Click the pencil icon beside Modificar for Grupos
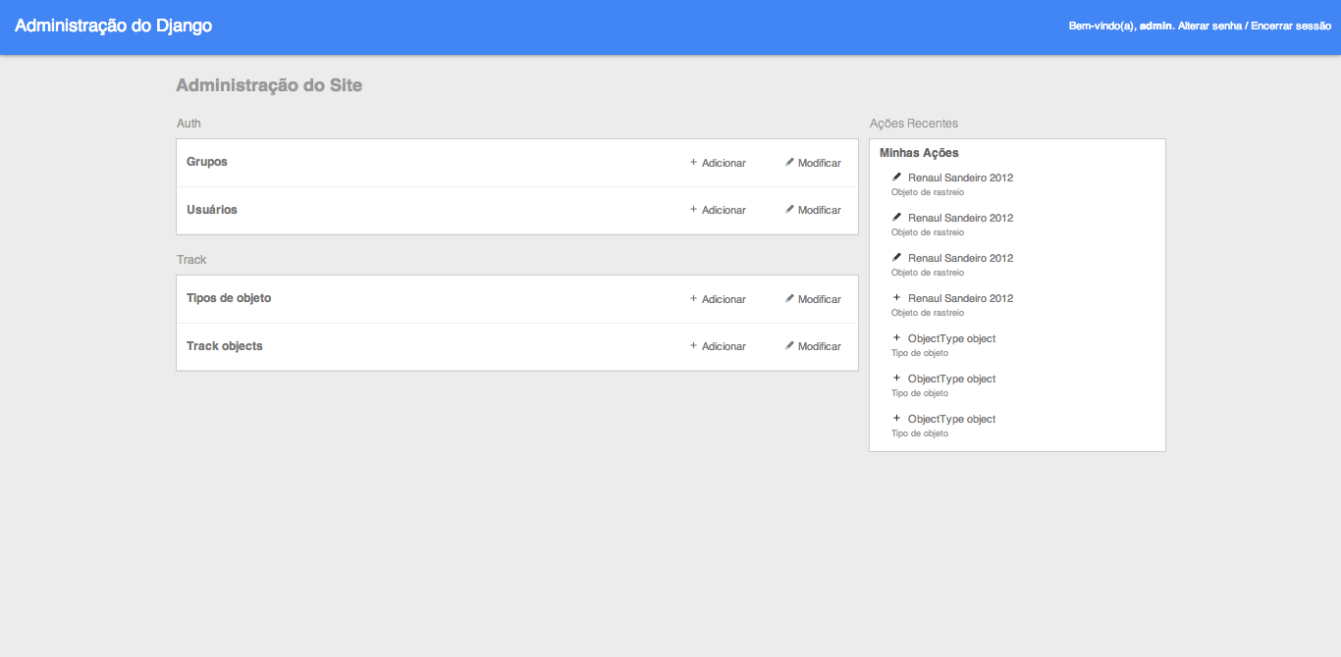The image size is (1341, 657). click(789, 162)
